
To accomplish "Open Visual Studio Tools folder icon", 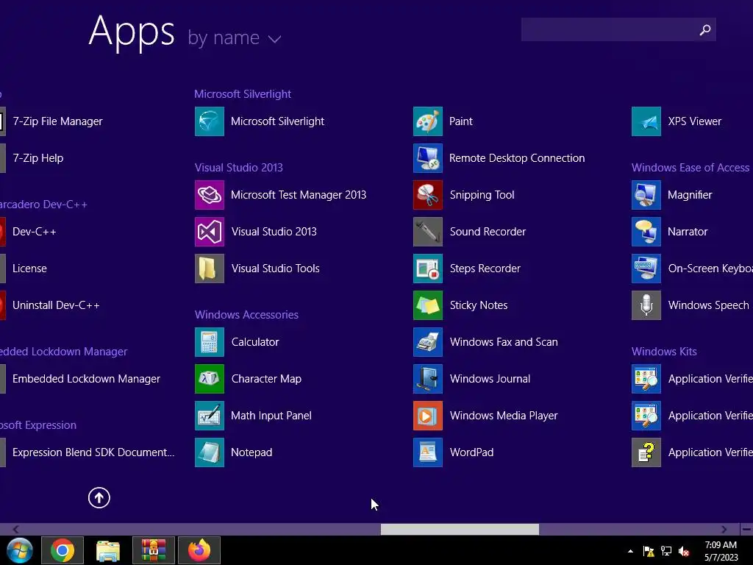I will tap(210, 269).
